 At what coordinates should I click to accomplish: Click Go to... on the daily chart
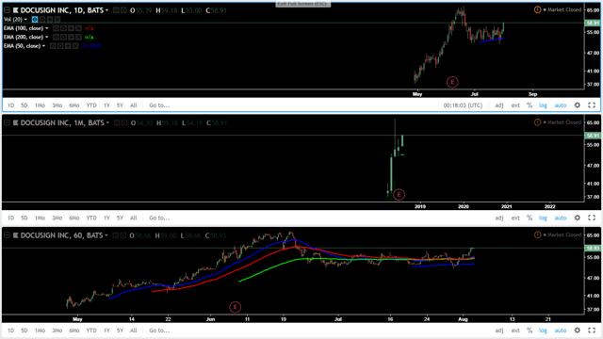[x=159, y=105]
